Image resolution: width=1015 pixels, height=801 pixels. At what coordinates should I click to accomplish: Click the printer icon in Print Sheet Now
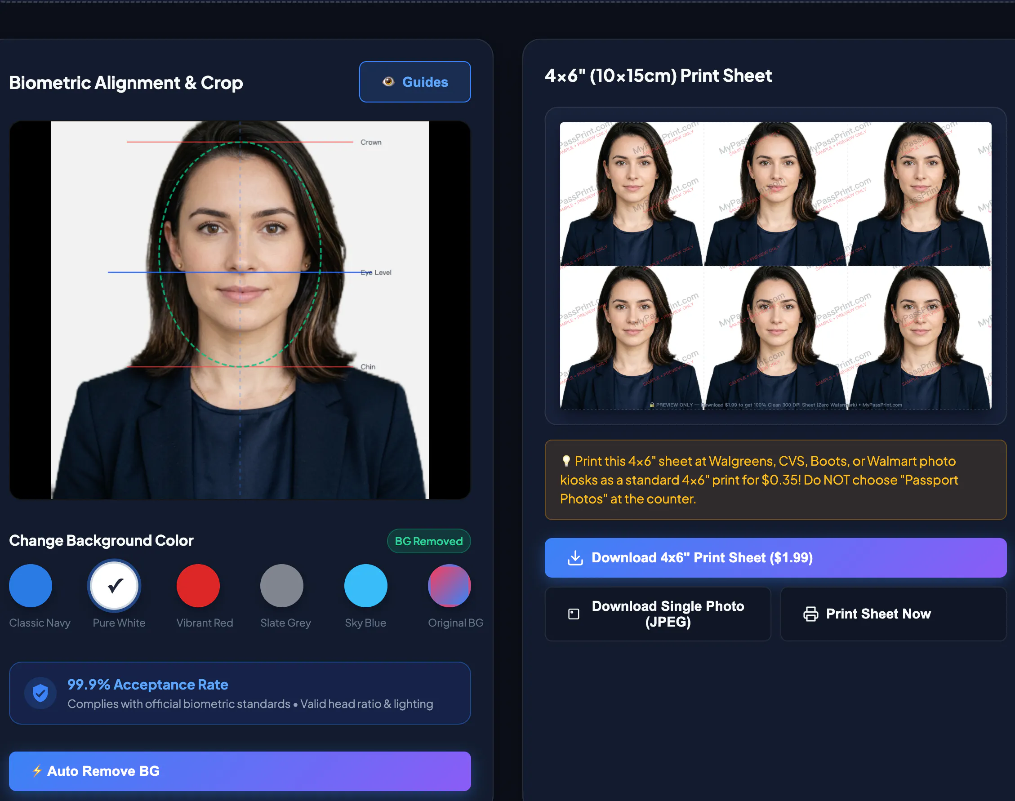coord(810,614)
